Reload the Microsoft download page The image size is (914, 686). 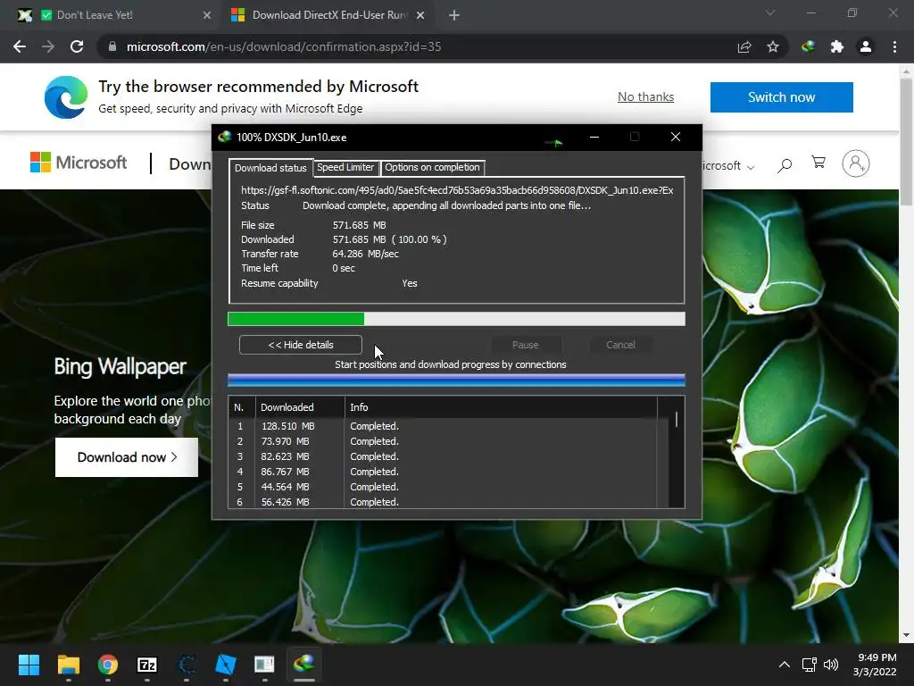click(77, 46)
